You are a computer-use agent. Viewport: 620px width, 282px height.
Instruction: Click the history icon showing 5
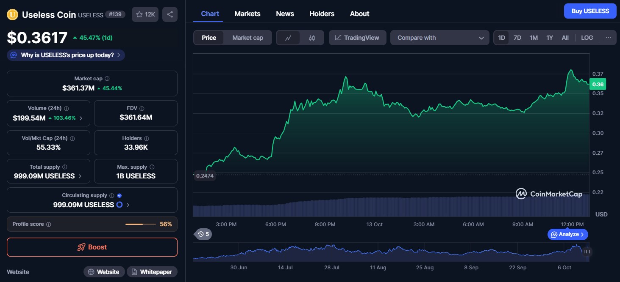203,234
